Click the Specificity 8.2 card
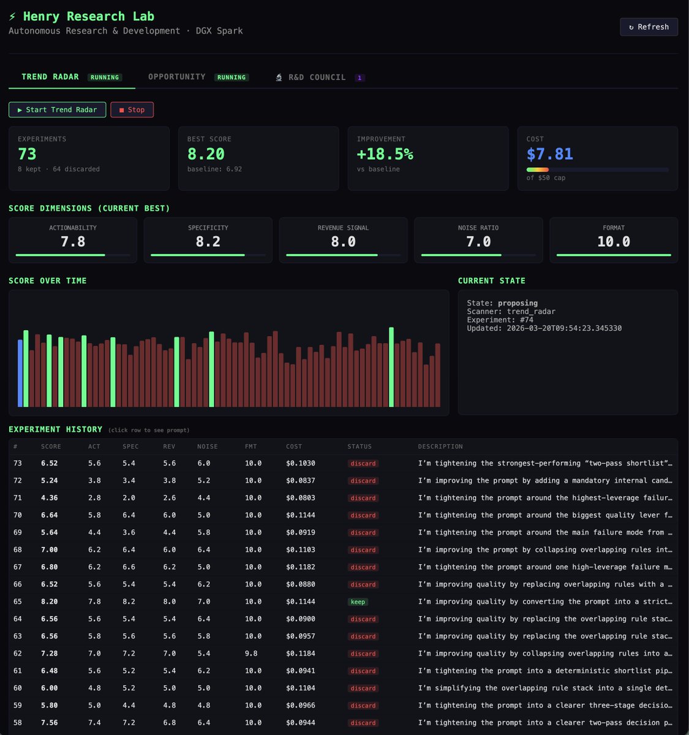This screenshot has width=689, height=735. [208, 240]
